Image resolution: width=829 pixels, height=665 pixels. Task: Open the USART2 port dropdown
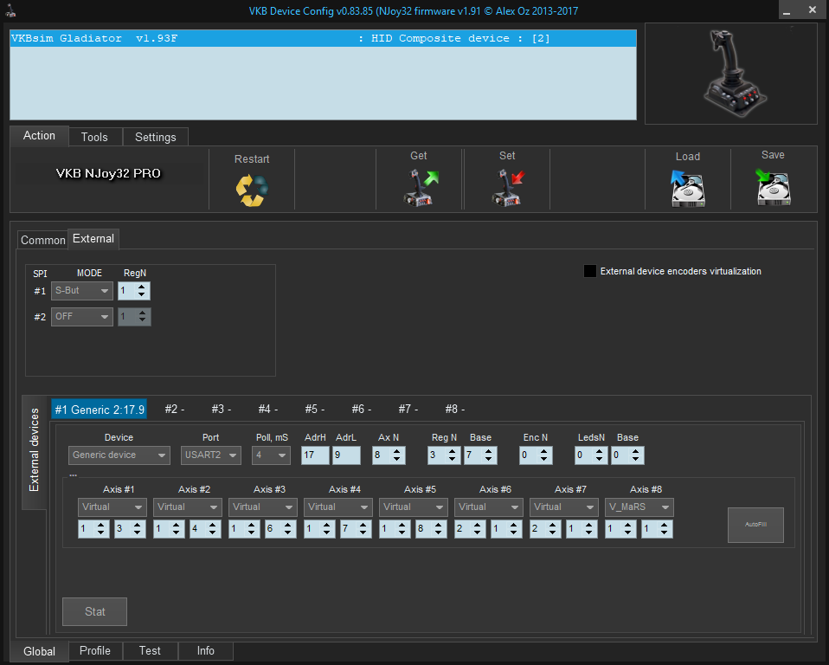coord(211,455)
